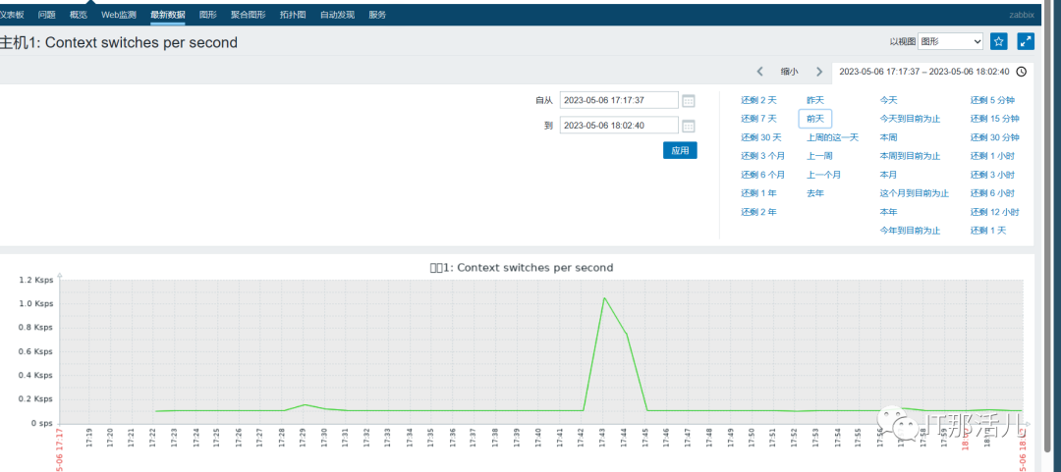Select 本年 time range
The height and width of the screenshot is (472, 1061).
point(888,212)
